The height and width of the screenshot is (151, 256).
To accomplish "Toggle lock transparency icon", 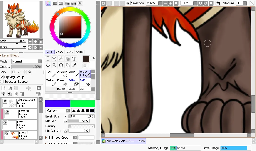I will (14, 72).
